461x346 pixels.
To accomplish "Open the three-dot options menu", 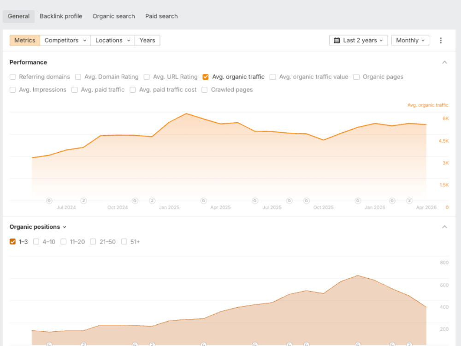I will pyautogui.click(x=441, y=40).
